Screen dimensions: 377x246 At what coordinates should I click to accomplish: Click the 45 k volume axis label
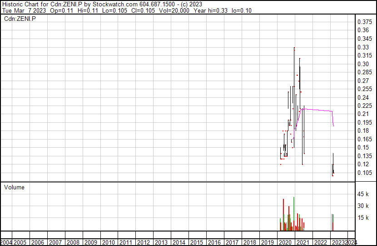(363, 194)
